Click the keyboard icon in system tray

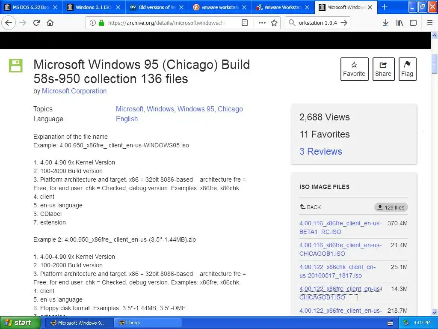(390, 323)
